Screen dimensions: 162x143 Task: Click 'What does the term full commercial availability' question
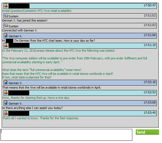coord(42,70)
